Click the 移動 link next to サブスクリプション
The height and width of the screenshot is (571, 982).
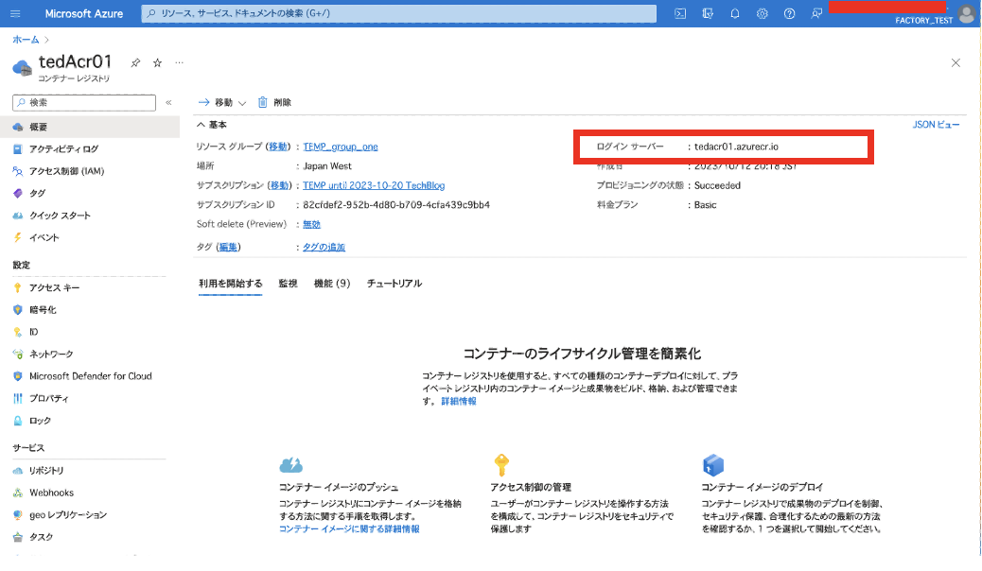coord(279,185)
